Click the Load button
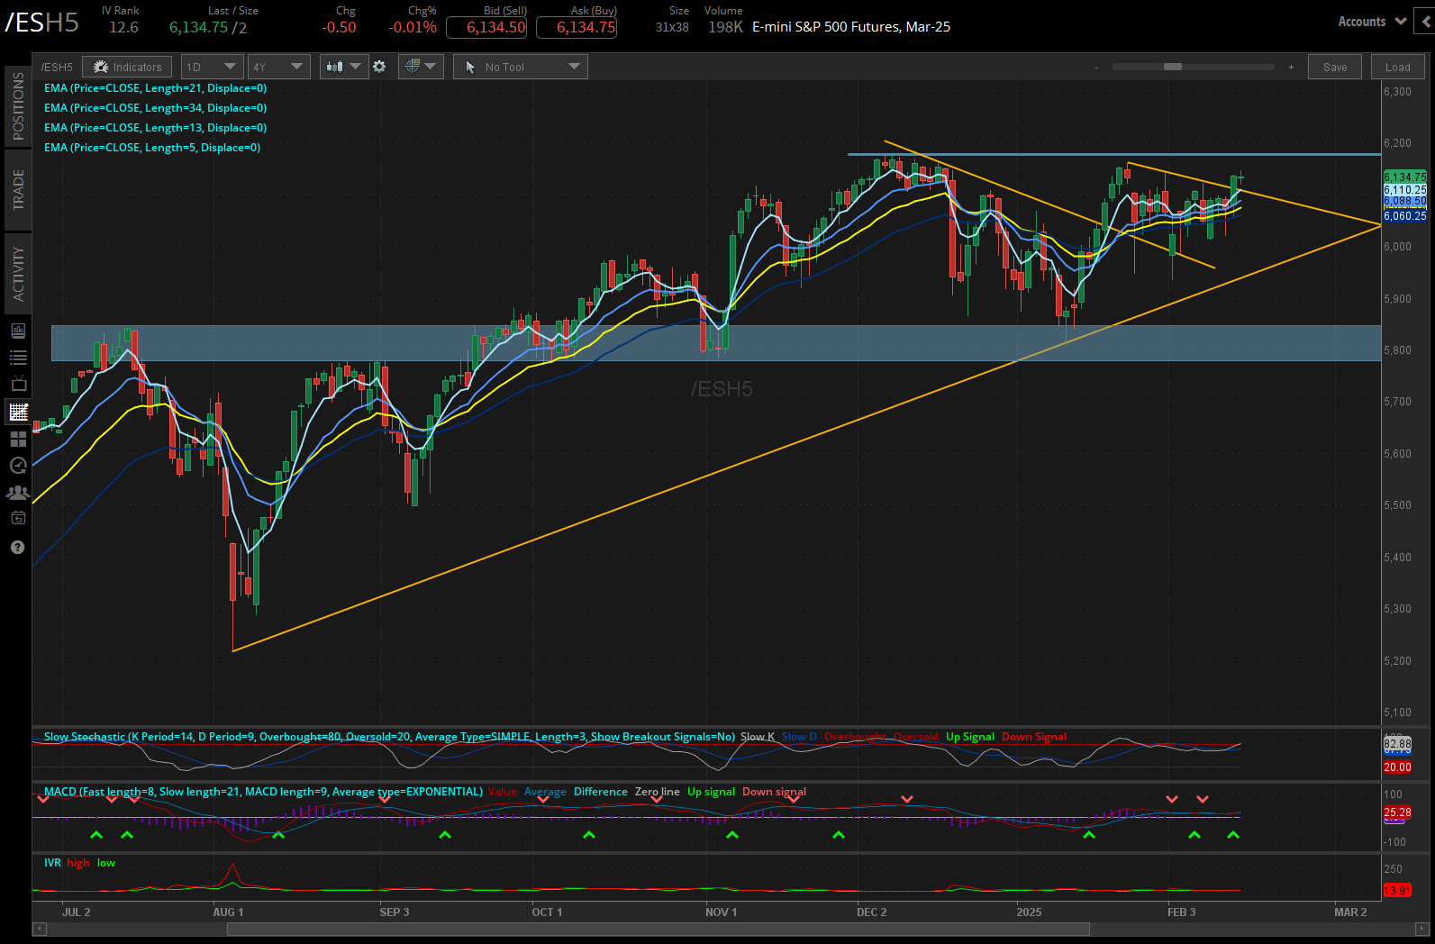 pos(1398,67)
